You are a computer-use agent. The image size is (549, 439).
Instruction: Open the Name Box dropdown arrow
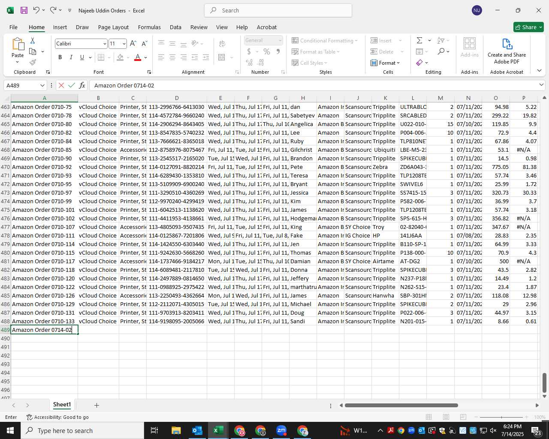pos(42,85)
